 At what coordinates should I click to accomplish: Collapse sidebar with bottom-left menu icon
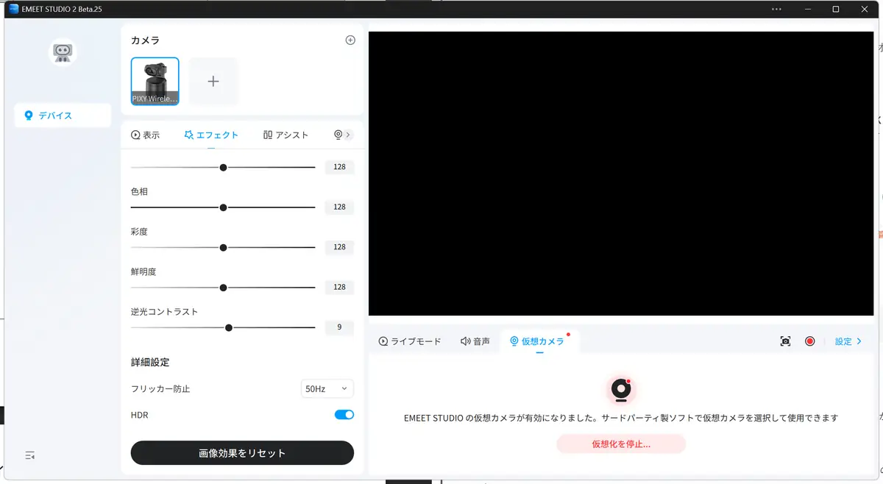coord(30,455)
